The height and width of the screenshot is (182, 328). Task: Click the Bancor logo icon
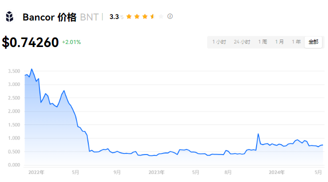(9, 16)
